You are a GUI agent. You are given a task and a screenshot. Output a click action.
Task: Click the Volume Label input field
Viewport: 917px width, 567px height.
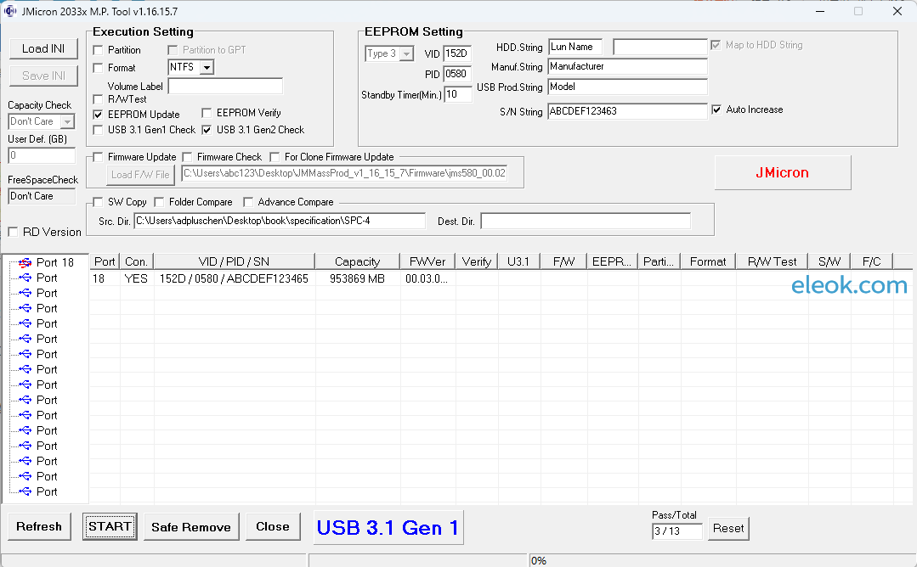[225, 86]
